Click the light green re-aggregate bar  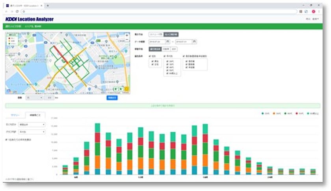point(162,106)
